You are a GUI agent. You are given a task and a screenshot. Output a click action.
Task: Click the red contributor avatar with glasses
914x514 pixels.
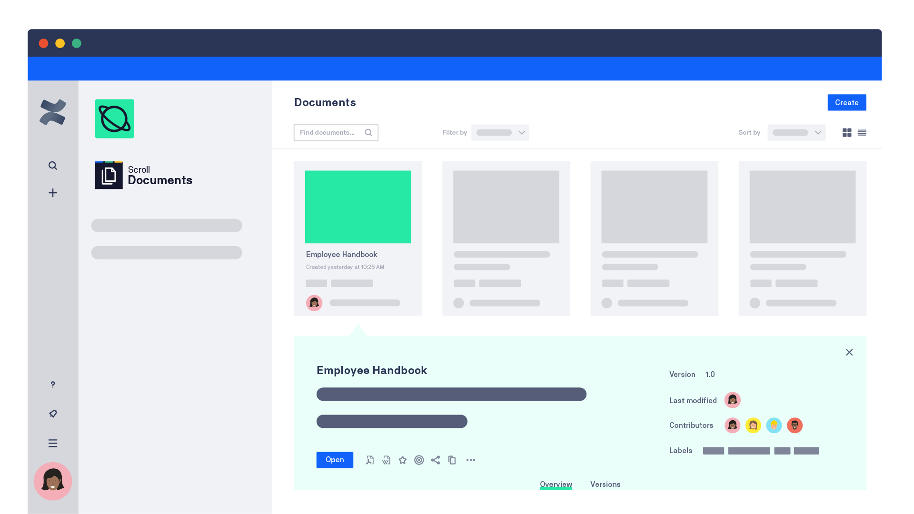[x=795, y=425]
